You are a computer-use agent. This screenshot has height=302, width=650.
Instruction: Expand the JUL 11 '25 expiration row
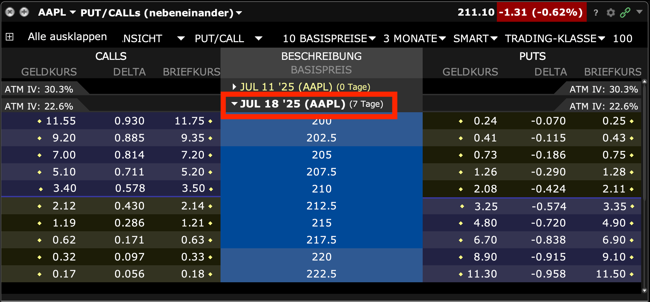point(234,87)
